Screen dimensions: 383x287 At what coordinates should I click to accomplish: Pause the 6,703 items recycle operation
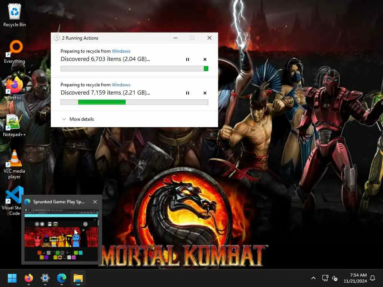(187, 59)
